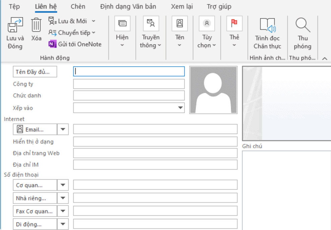Open the Nhà riêng phone type dropdown
Image resolution: width=331 pixels, height=230 pixels.
coord(63,198)
